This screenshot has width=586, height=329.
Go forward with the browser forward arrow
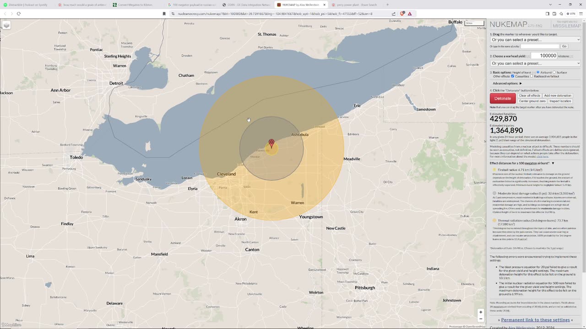point(11,14)
